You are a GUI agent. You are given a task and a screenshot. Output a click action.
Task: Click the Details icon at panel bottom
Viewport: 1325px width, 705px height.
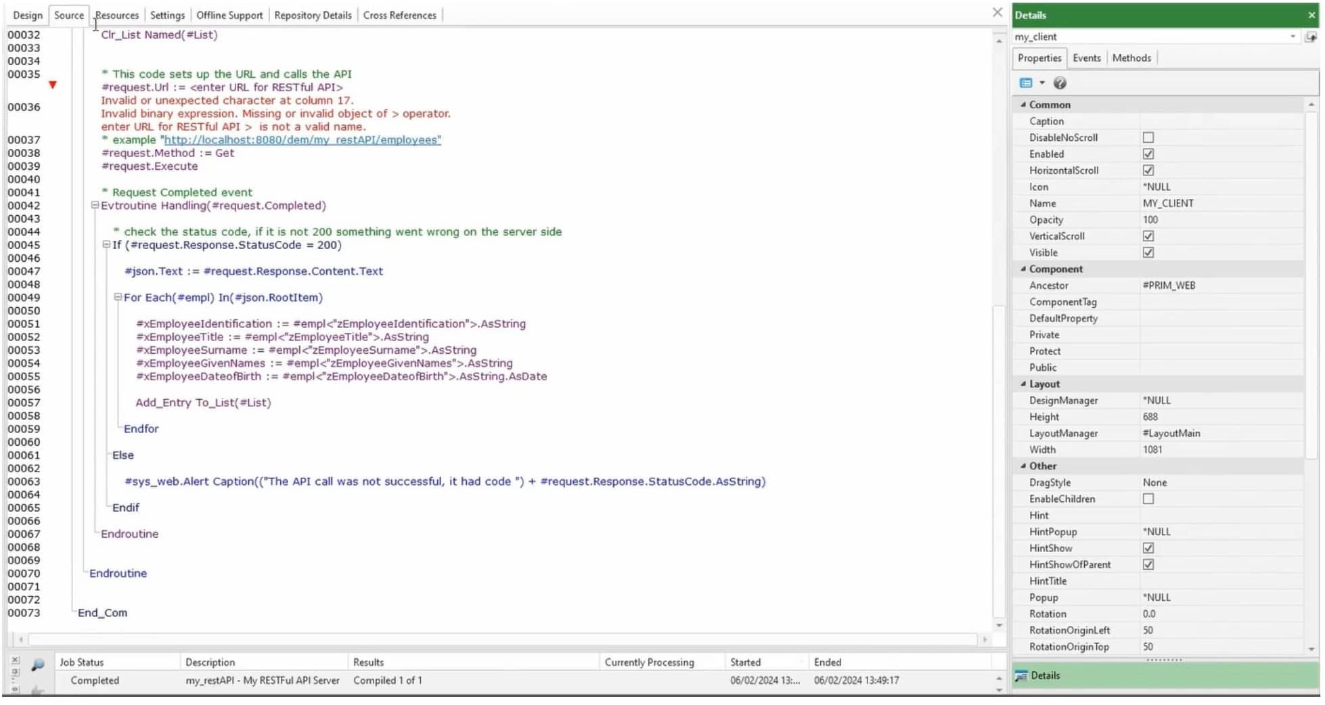coord(1020,675)
